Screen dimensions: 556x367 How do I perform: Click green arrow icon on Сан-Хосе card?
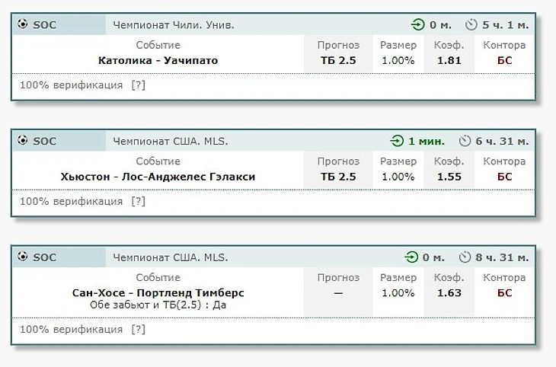(411, 257)
